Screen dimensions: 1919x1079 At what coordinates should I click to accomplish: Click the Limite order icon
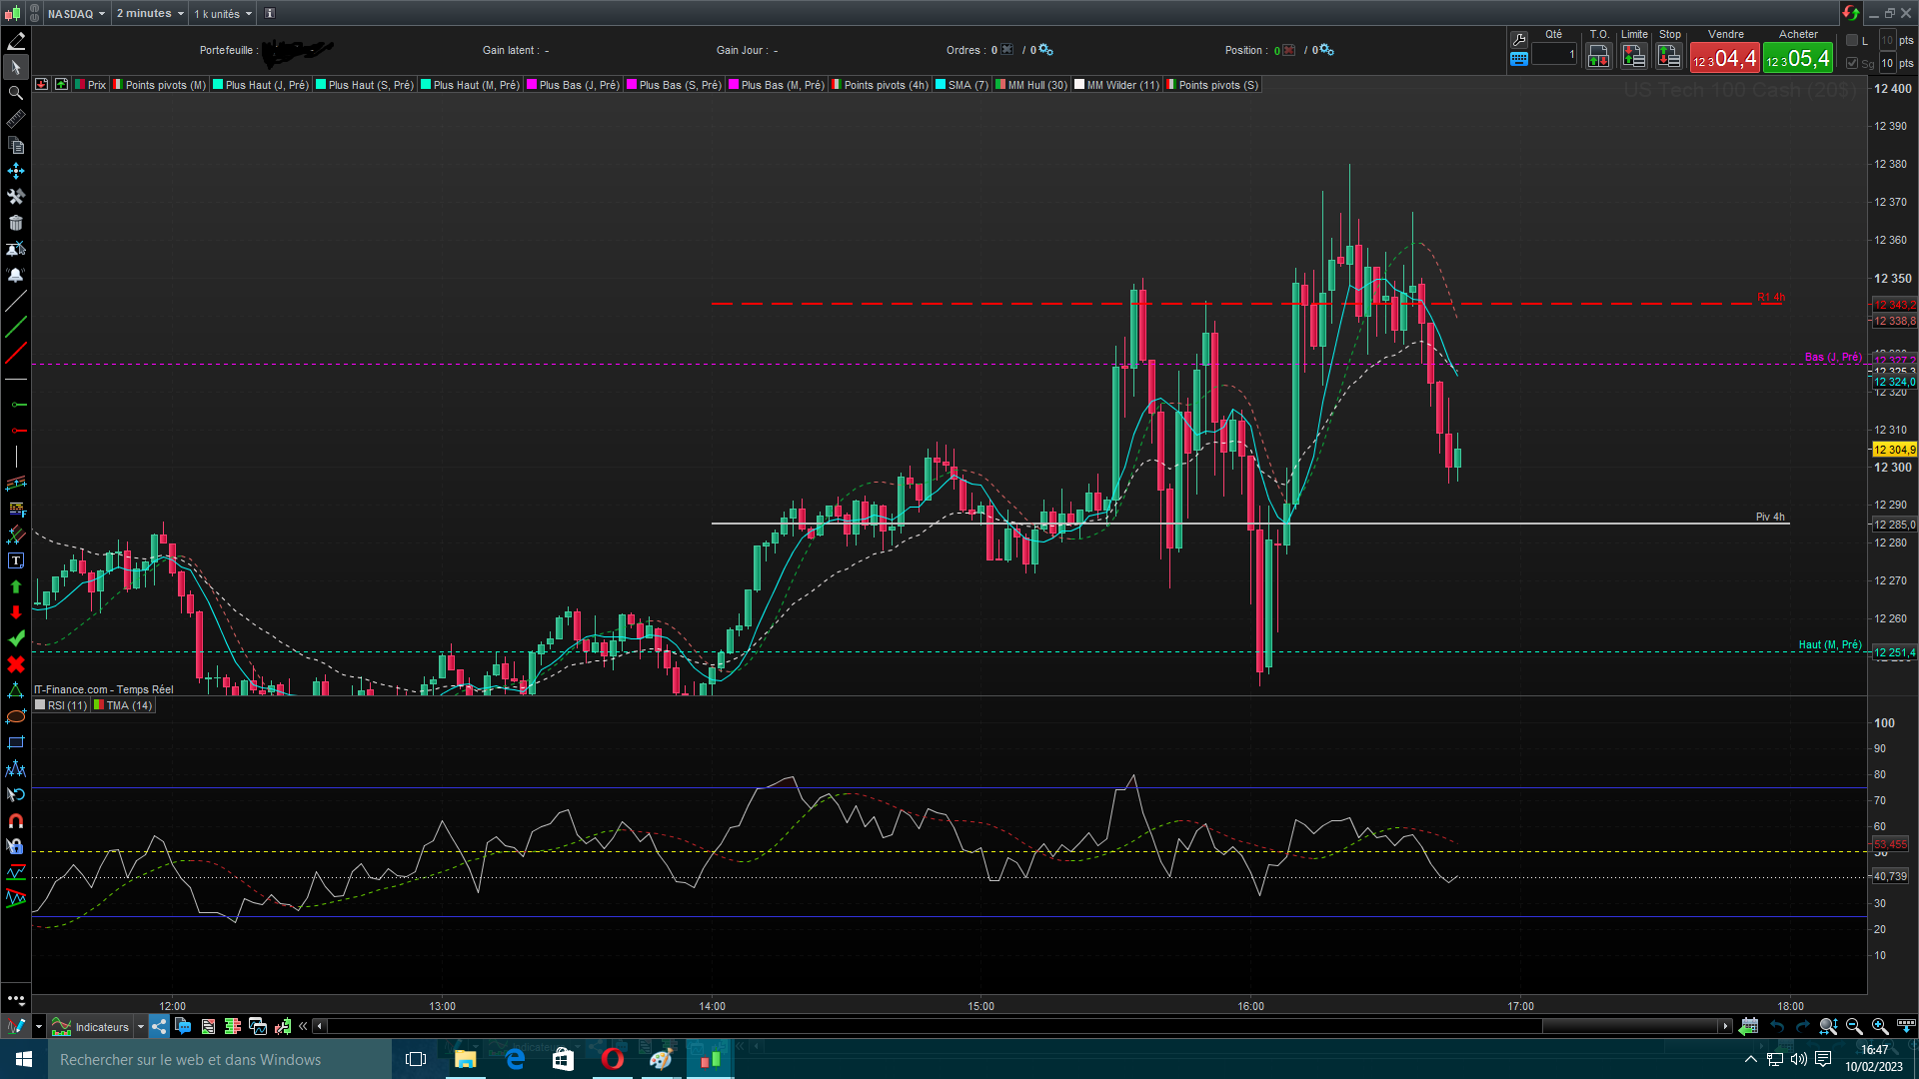click(1634, 57)
